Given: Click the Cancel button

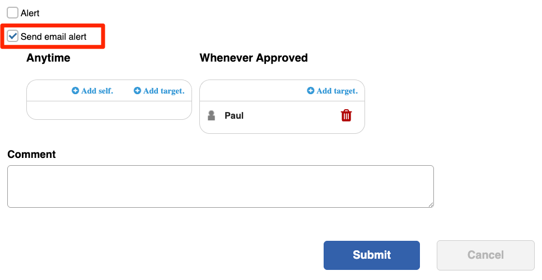Looking at the screenshot, I should (x=485, y=255).
